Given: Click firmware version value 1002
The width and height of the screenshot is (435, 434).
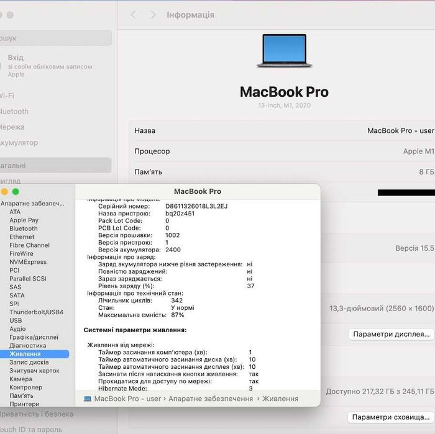Looking at the screenshot, I should pyautogui.click(x=173, y=235).
